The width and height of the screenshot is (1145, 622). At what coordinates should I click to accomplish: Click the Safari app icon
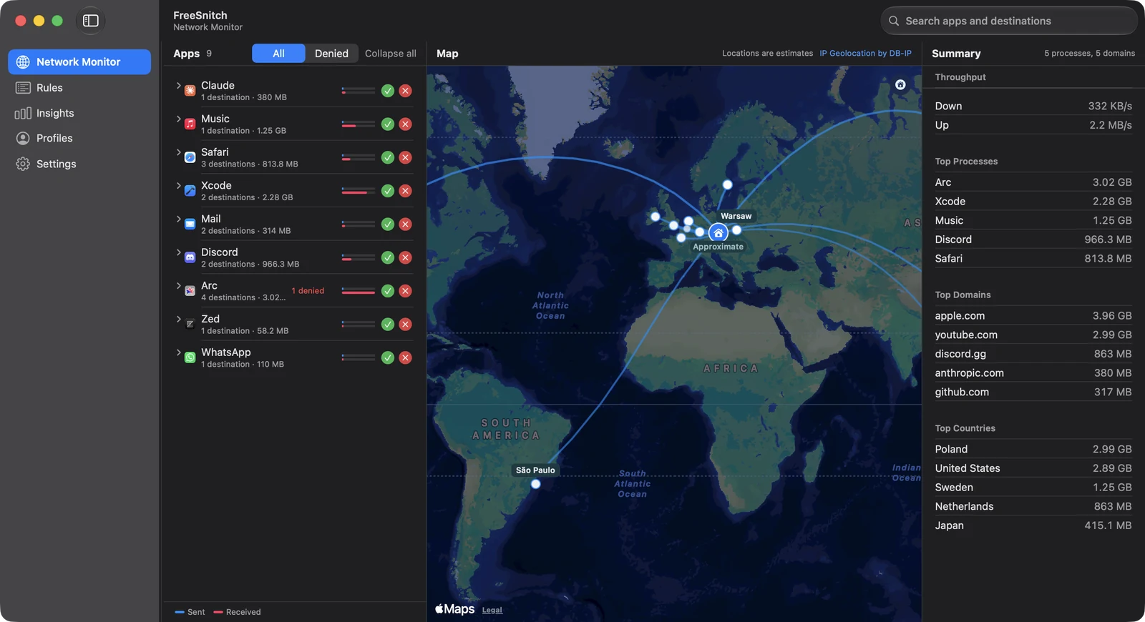190,157
